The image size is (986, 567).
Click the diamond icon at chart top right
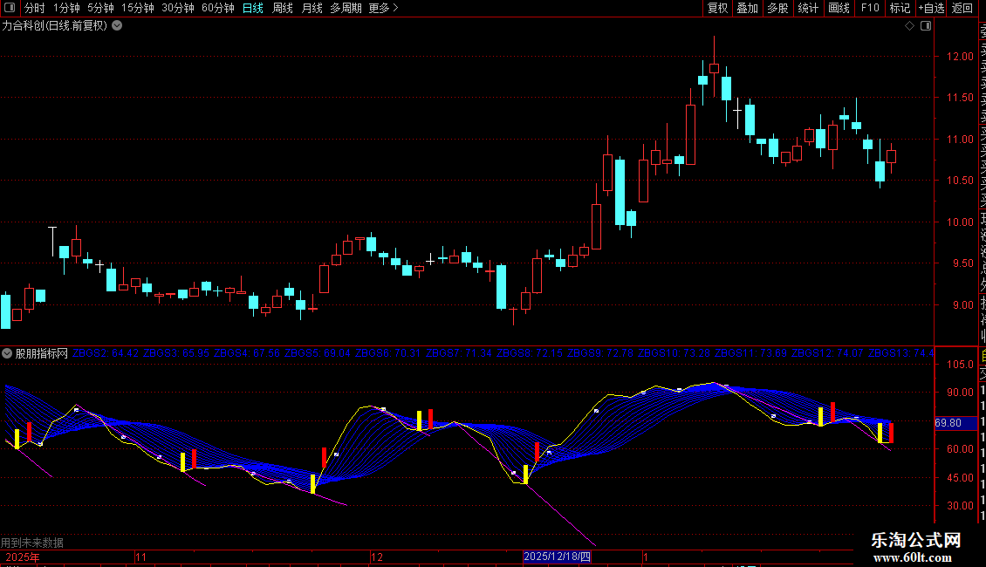pyautogui.click(x=909, y=26)
